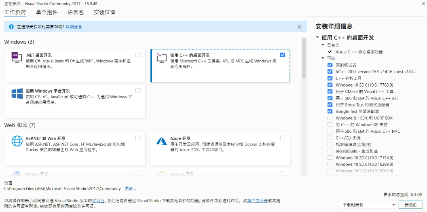Uncheck 用于 CMake 的 Visual C++ 工具
This screenshot has height=212, width=427.
coord(330,91)
